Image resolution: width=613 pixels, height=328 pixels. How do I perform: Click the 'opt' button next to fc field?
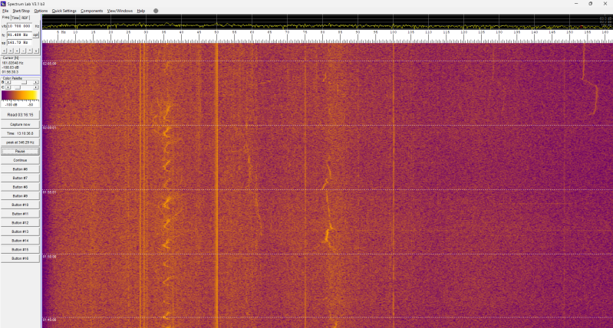coord(35,34)
